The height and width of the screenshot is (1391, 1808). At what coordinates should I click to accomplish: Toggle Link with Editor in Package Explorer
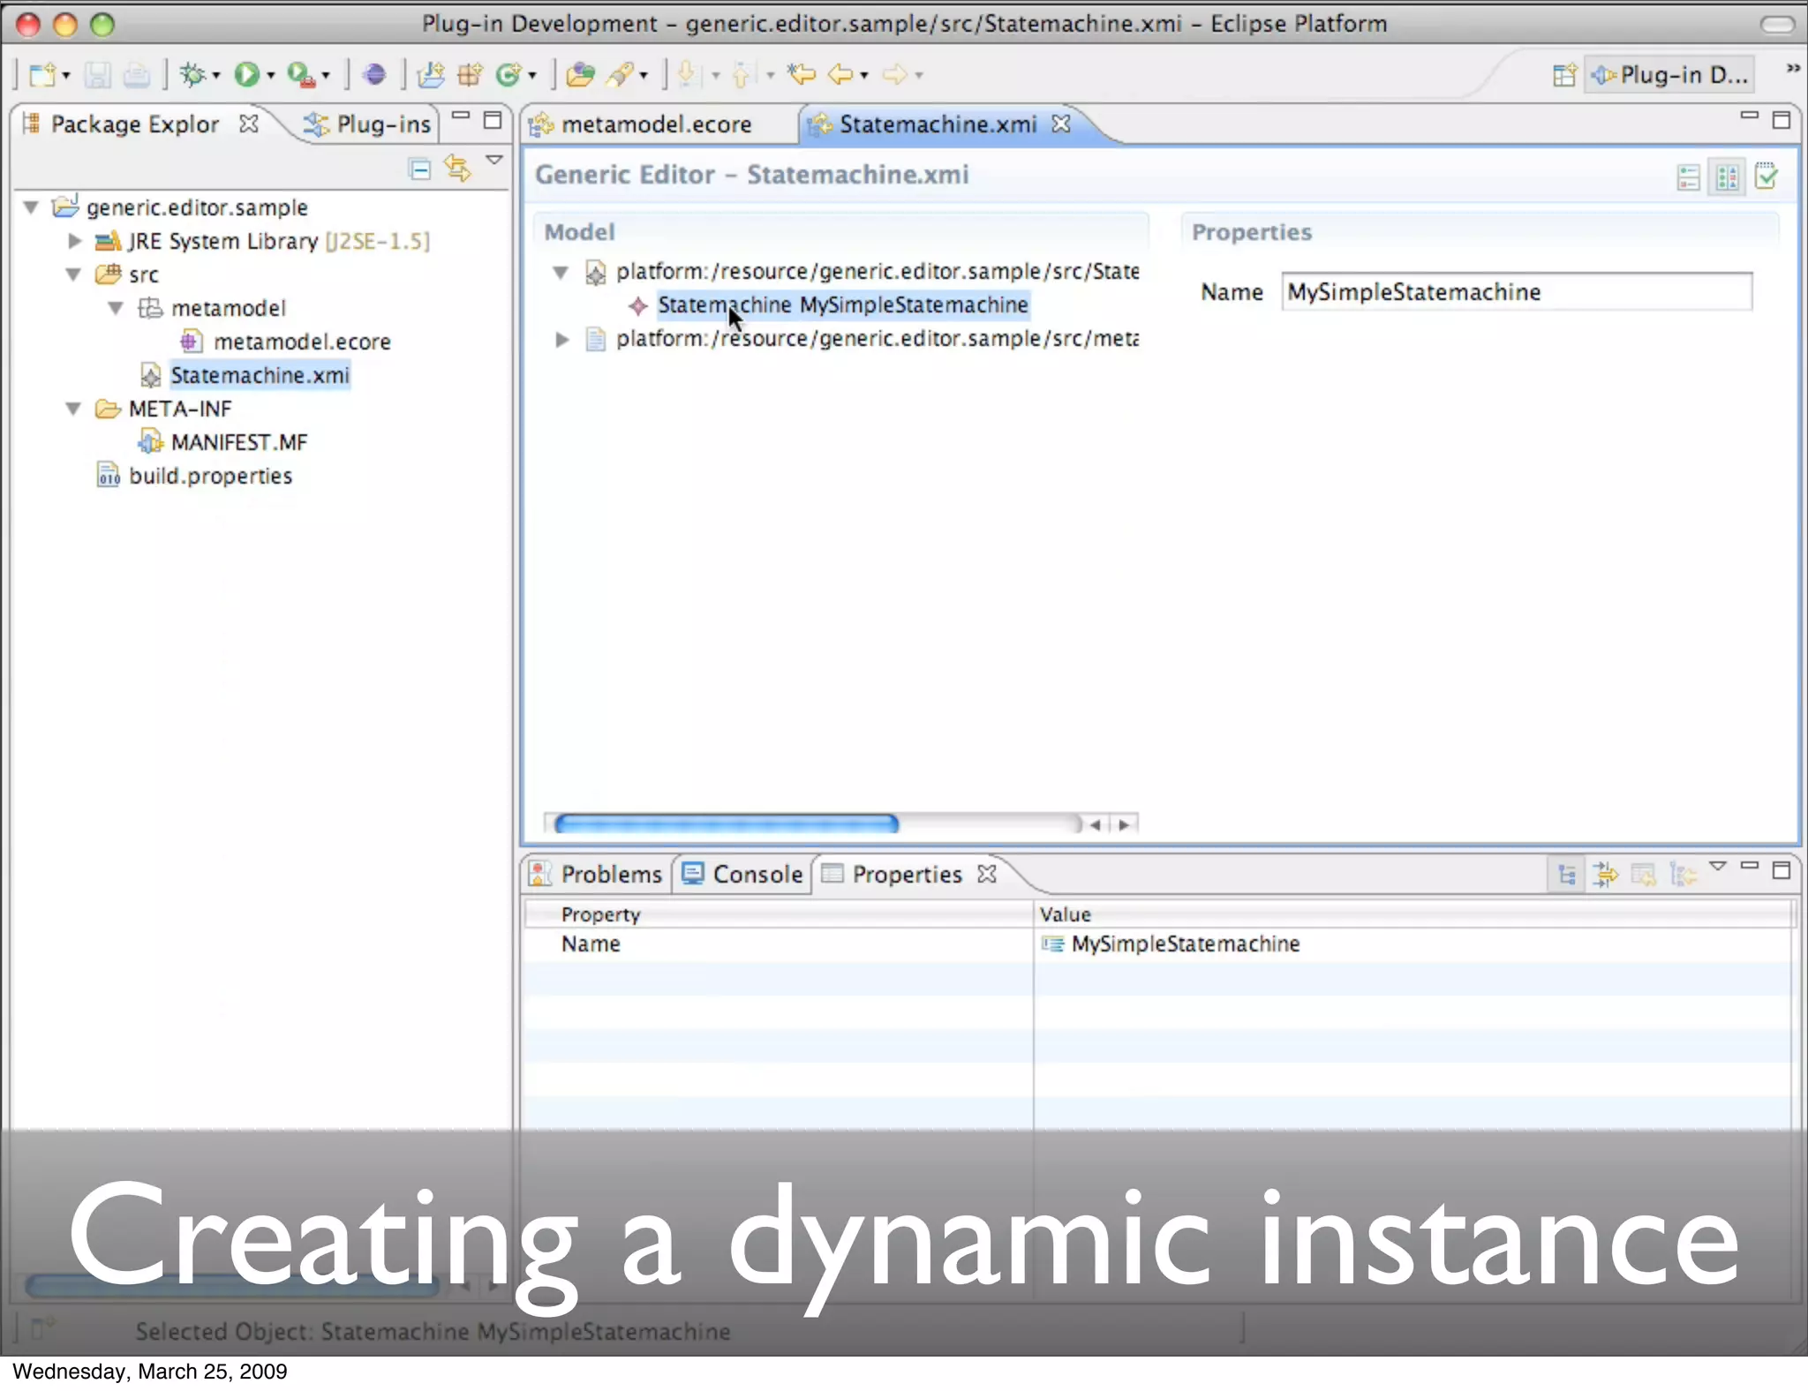[x=457, y=169]
